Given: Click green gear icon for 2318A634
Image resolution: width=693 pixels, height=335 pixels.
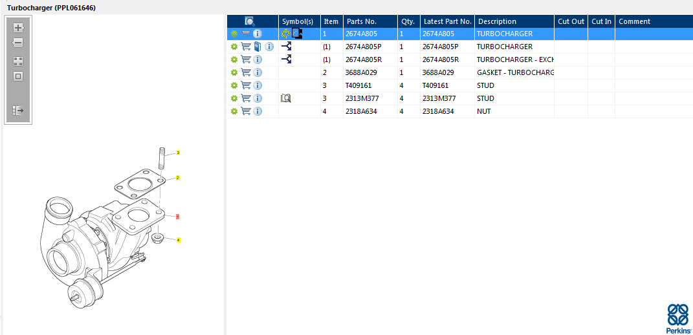Looking at the screenshot, I should tap(234, 111).
